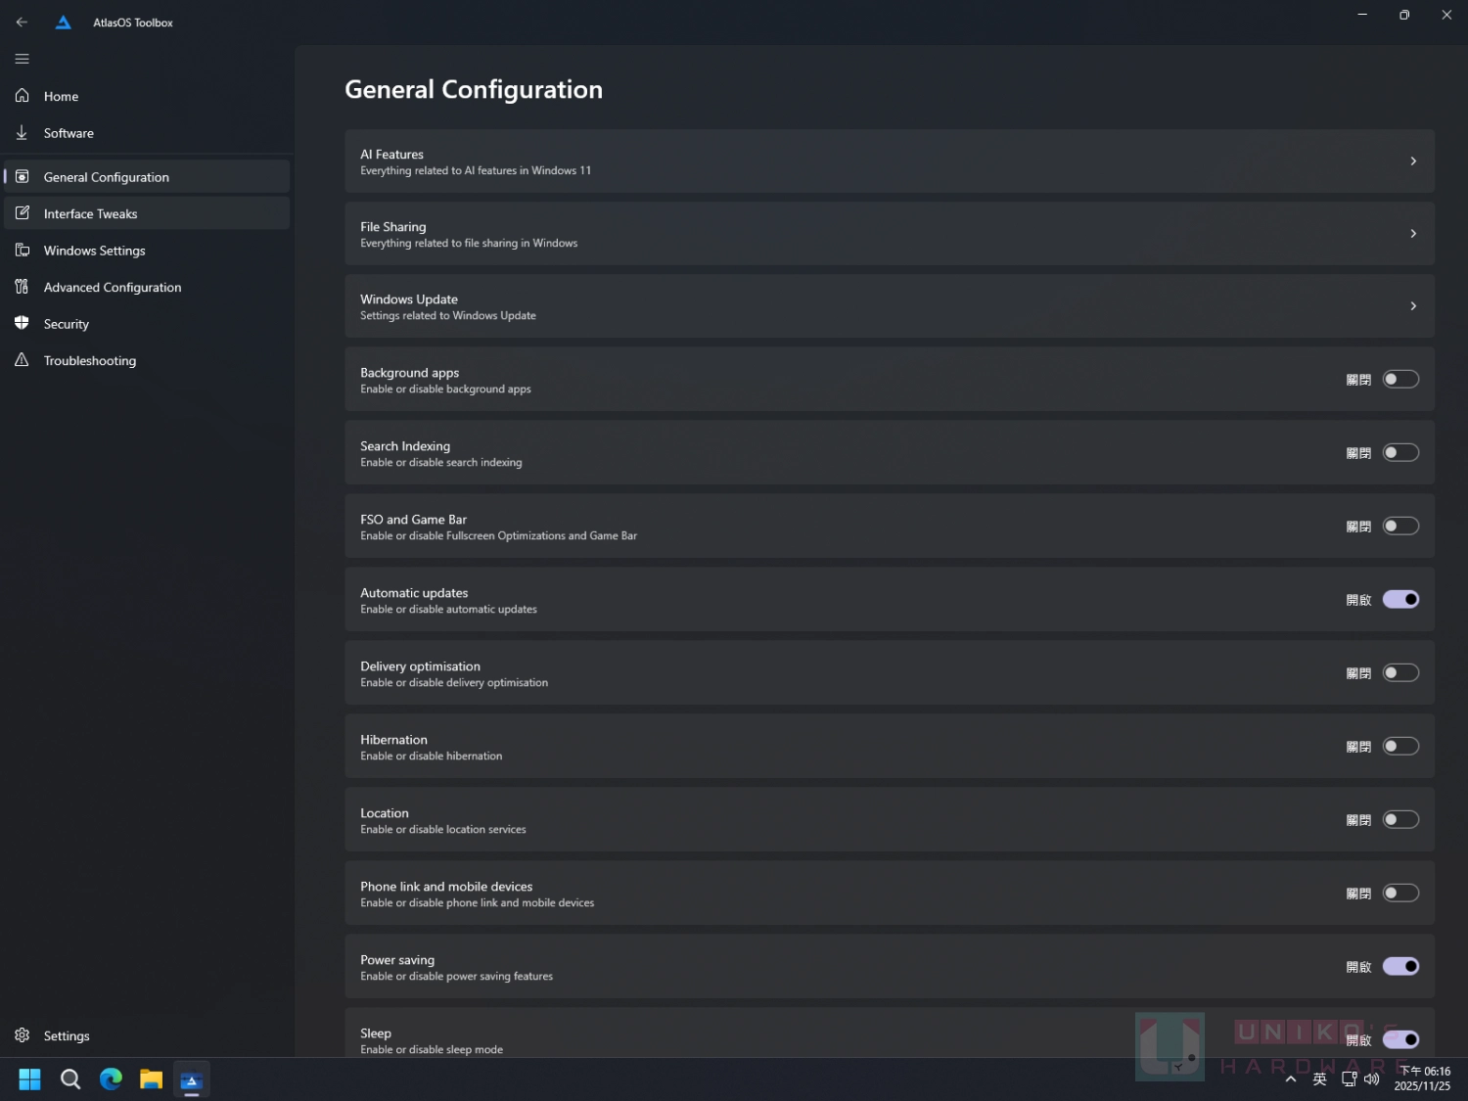Click the Advanced Configuration sidebar icon
The height and width of the screenshot is (1101, 1468).
tap(22, 287)
